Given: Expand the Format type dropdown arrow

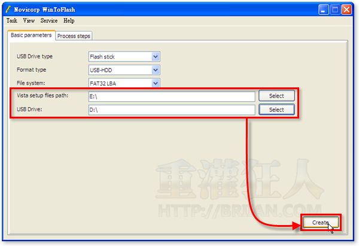Looking at the screenshot, I should [x=156, y=70].
